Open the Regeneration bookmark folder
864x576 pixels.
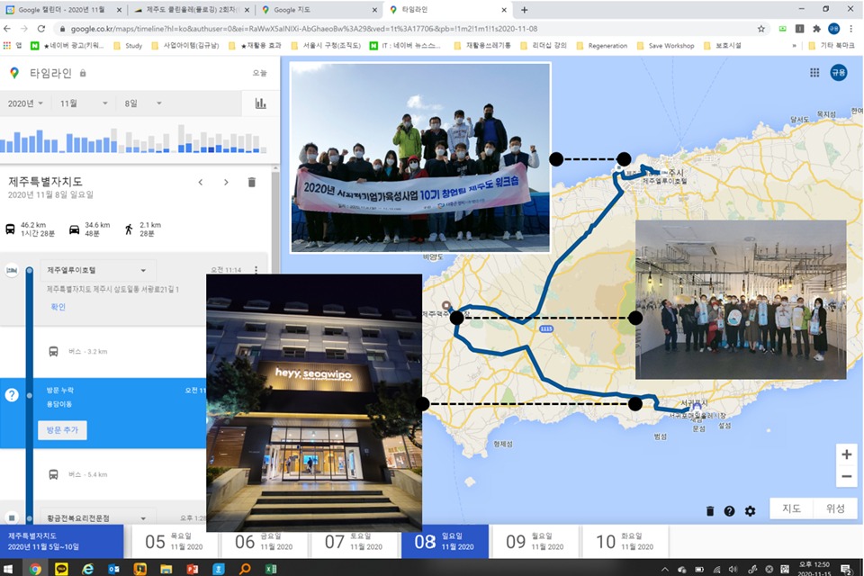pyautogui.click(x=602, y=46)
